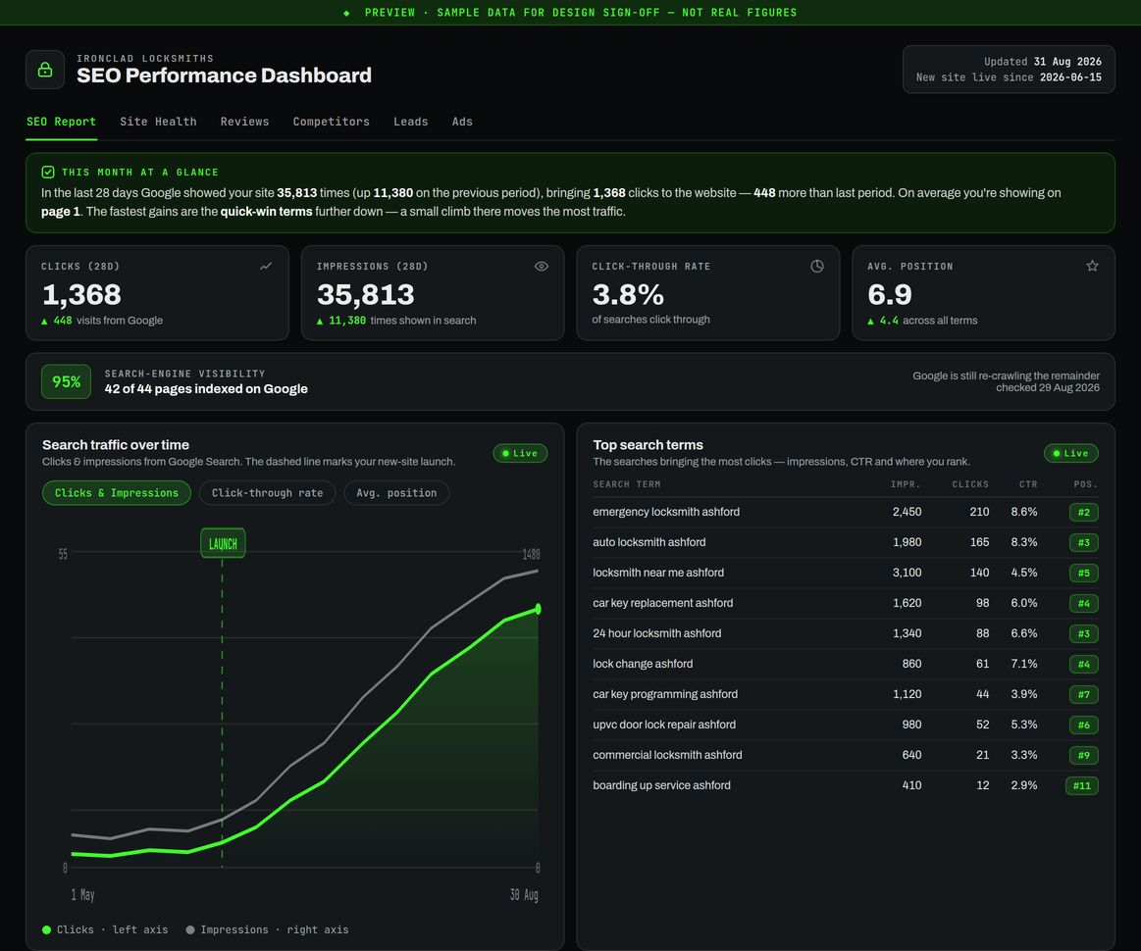
Task: Click the 35,813 impressions value
Action: pyautogui.click(x=365, y=294)
